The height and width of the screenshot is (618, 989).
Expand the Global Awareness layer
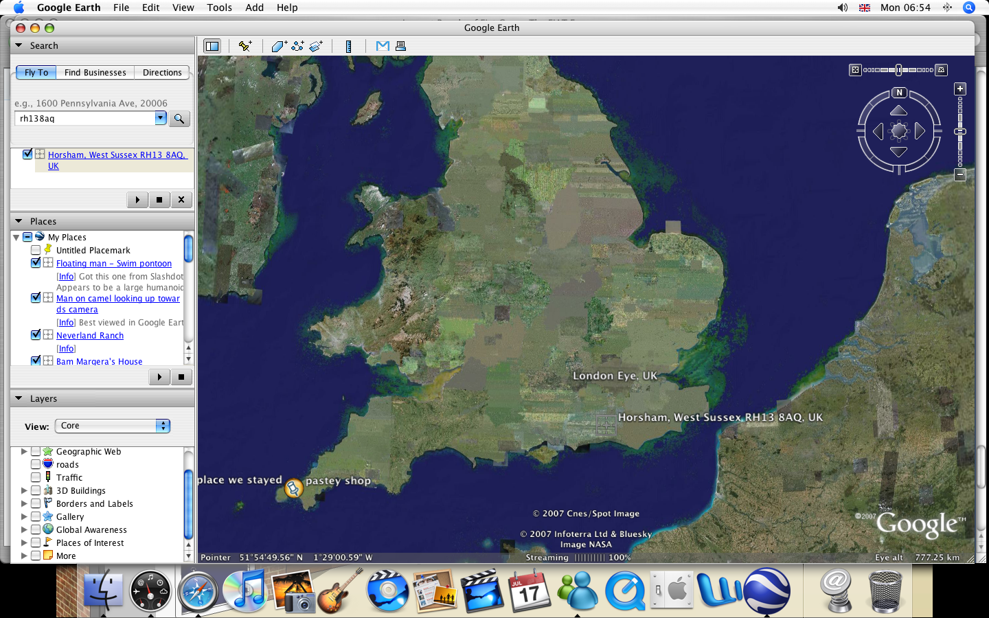[x=24, y=530]
